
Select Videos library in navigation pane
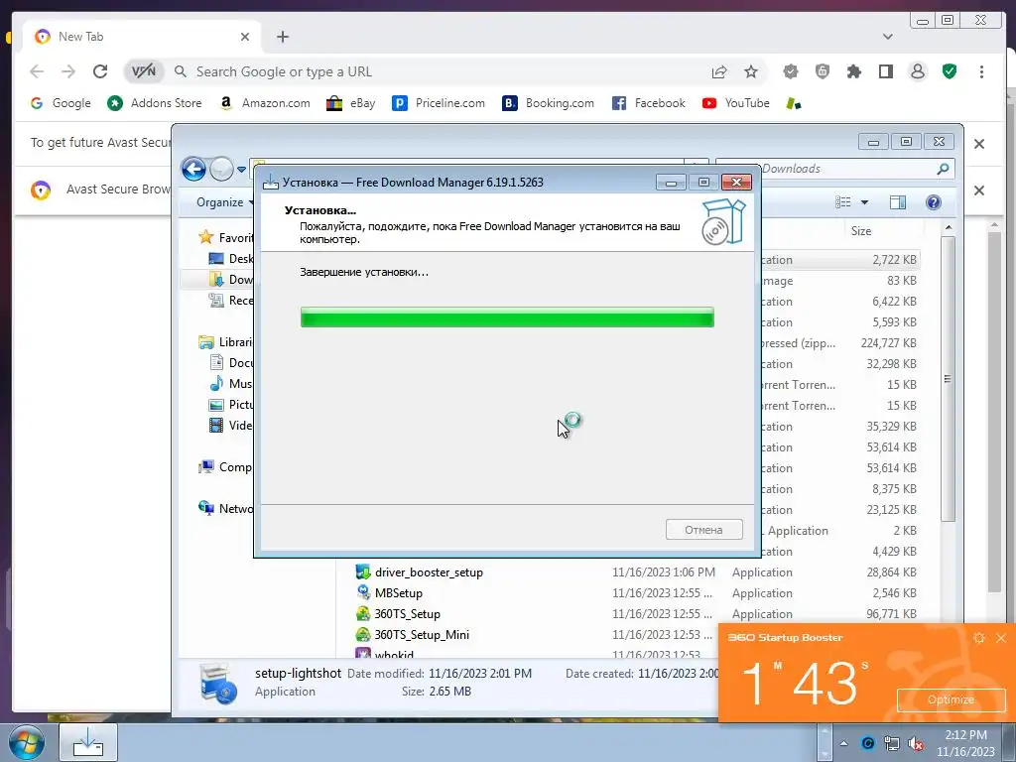point(231,425)
